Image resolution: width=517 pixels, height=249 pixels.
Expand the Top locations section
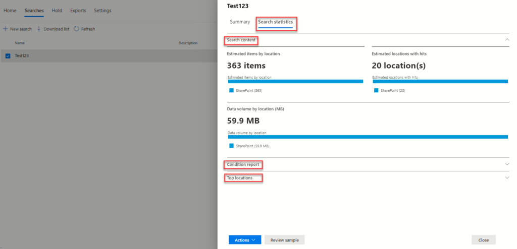[x=506, y=178]
